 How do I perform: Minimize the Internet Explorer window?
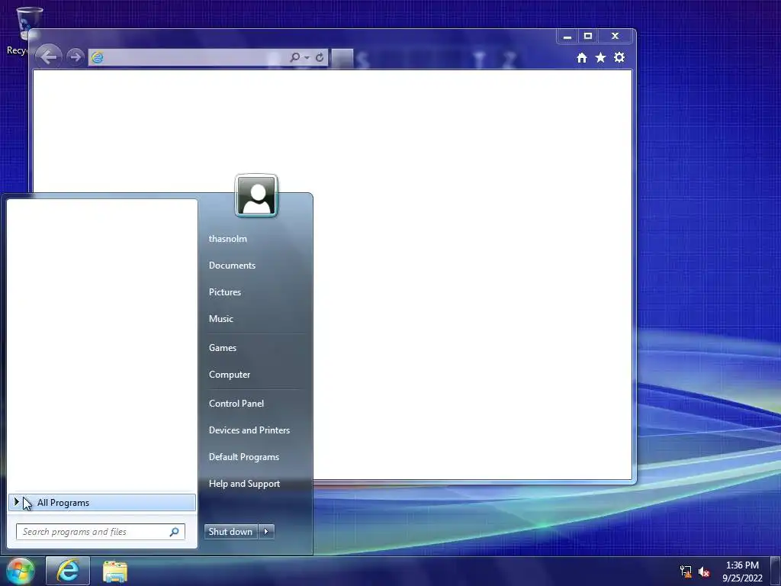(x=567, y=36)
